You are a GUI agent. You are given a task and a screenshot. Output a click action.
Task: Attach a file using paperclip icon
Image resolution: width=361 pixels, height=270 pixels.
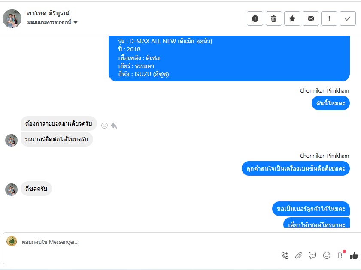299,255
